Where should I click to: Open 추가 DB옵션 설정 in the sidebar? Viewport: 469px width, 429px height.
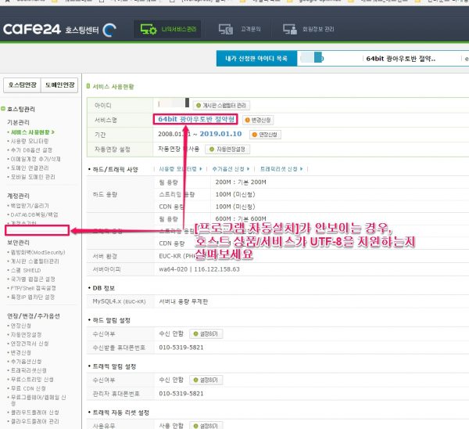coord(31,150)
